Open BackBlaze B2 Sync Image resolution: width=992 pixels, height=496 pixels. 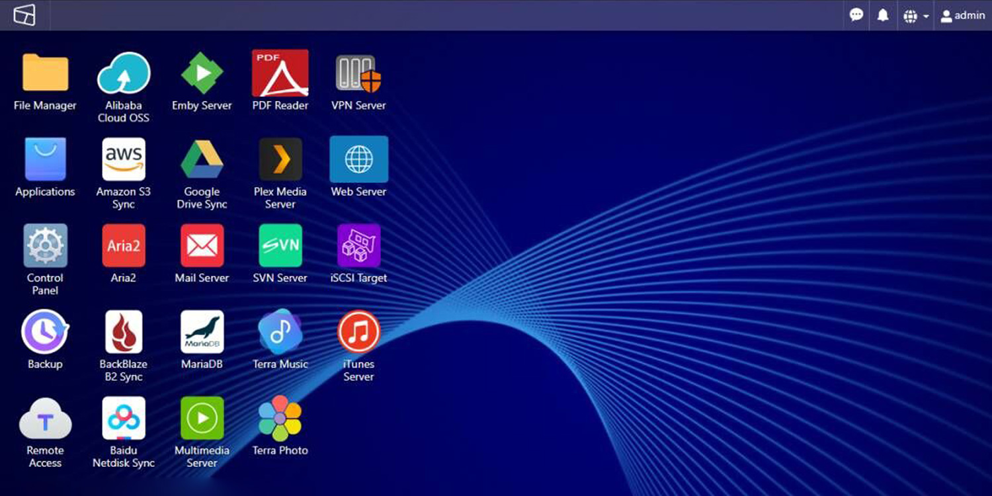click(x=124, y=332)
